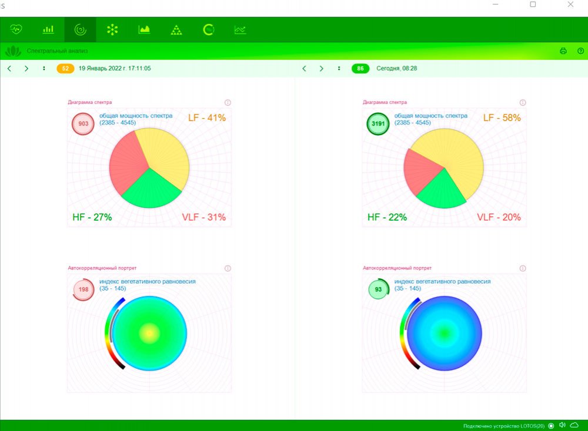588x431 pixels.
Task: Go to previous record in right panel
Action: (x=304, y=69)
